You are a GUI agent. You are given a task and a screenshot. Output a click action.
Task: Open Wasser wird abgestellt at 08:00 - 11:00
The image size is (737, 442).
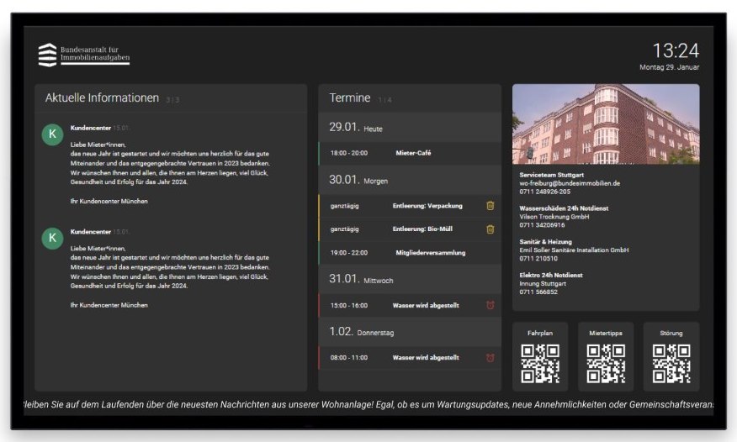[x=410, y=357]
